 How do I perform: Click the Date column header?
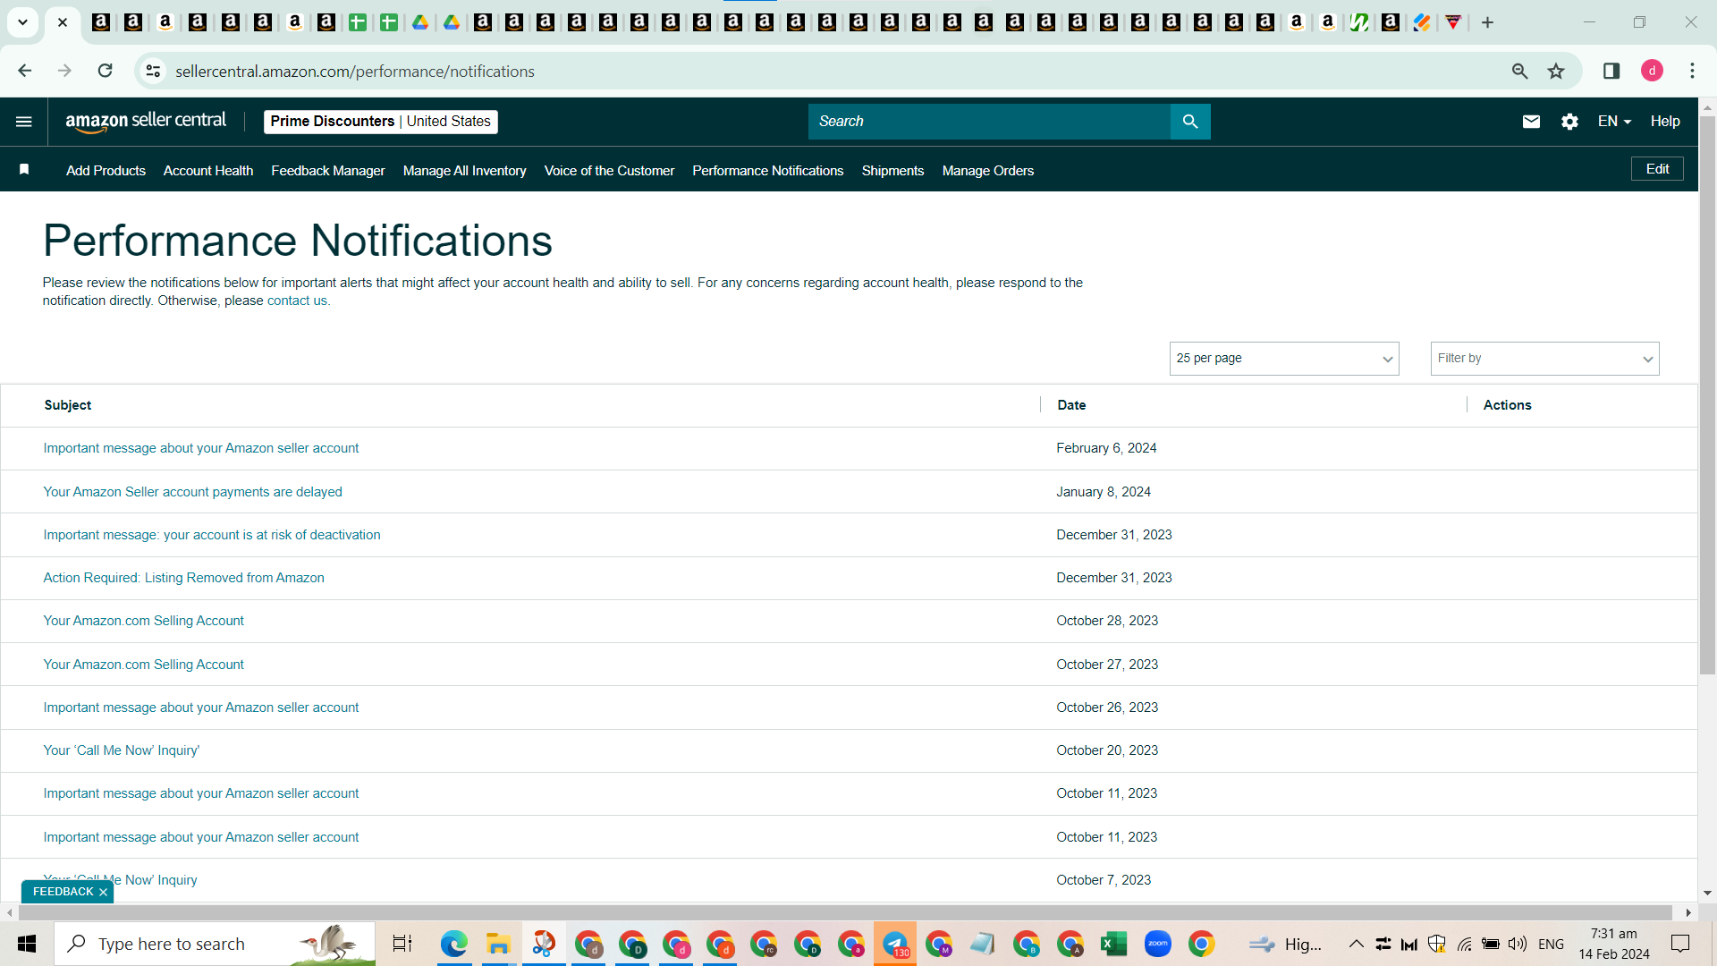point(1071,405)
